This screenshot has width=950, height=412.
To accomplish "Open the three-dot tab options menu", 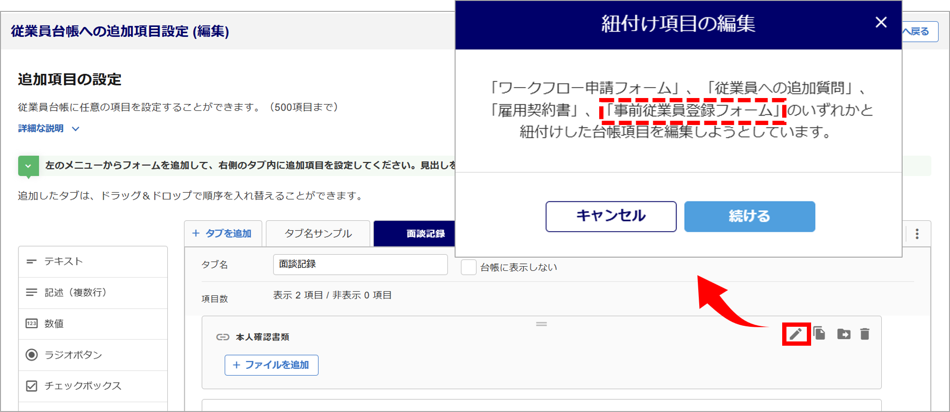I will (x=917, y=234).
